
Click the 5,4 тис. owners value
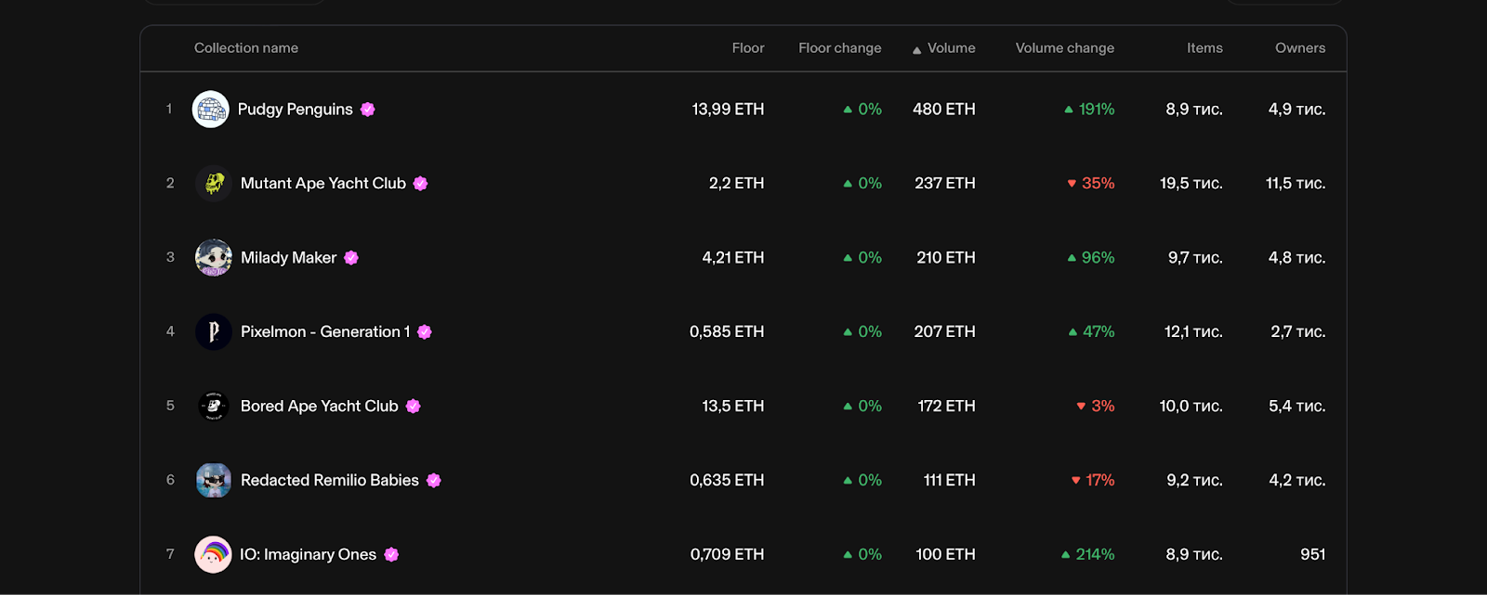[x=1297, y=407]
